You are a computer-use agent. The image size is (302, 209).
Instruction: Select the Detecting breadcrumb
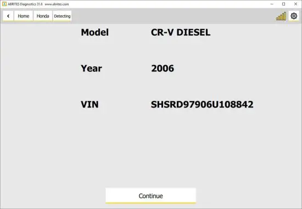[62, 16]
